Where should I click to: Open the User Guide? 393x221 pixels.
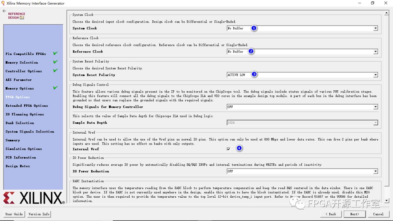click(x=14, y=214)
